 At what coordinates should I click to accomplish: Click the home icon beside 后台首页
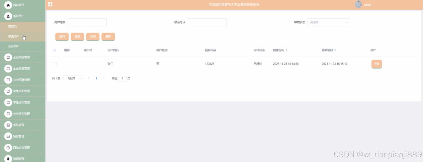point(8,5)
